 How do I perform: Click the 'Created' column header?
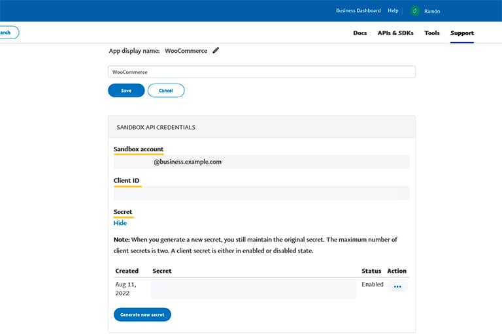tap(127, 271)
